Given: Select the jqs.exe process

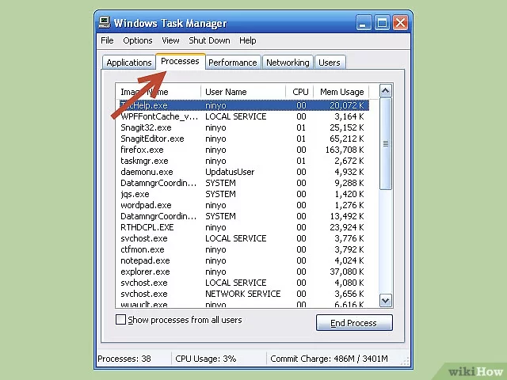Looking at the screenshot, I should point(242,194).
